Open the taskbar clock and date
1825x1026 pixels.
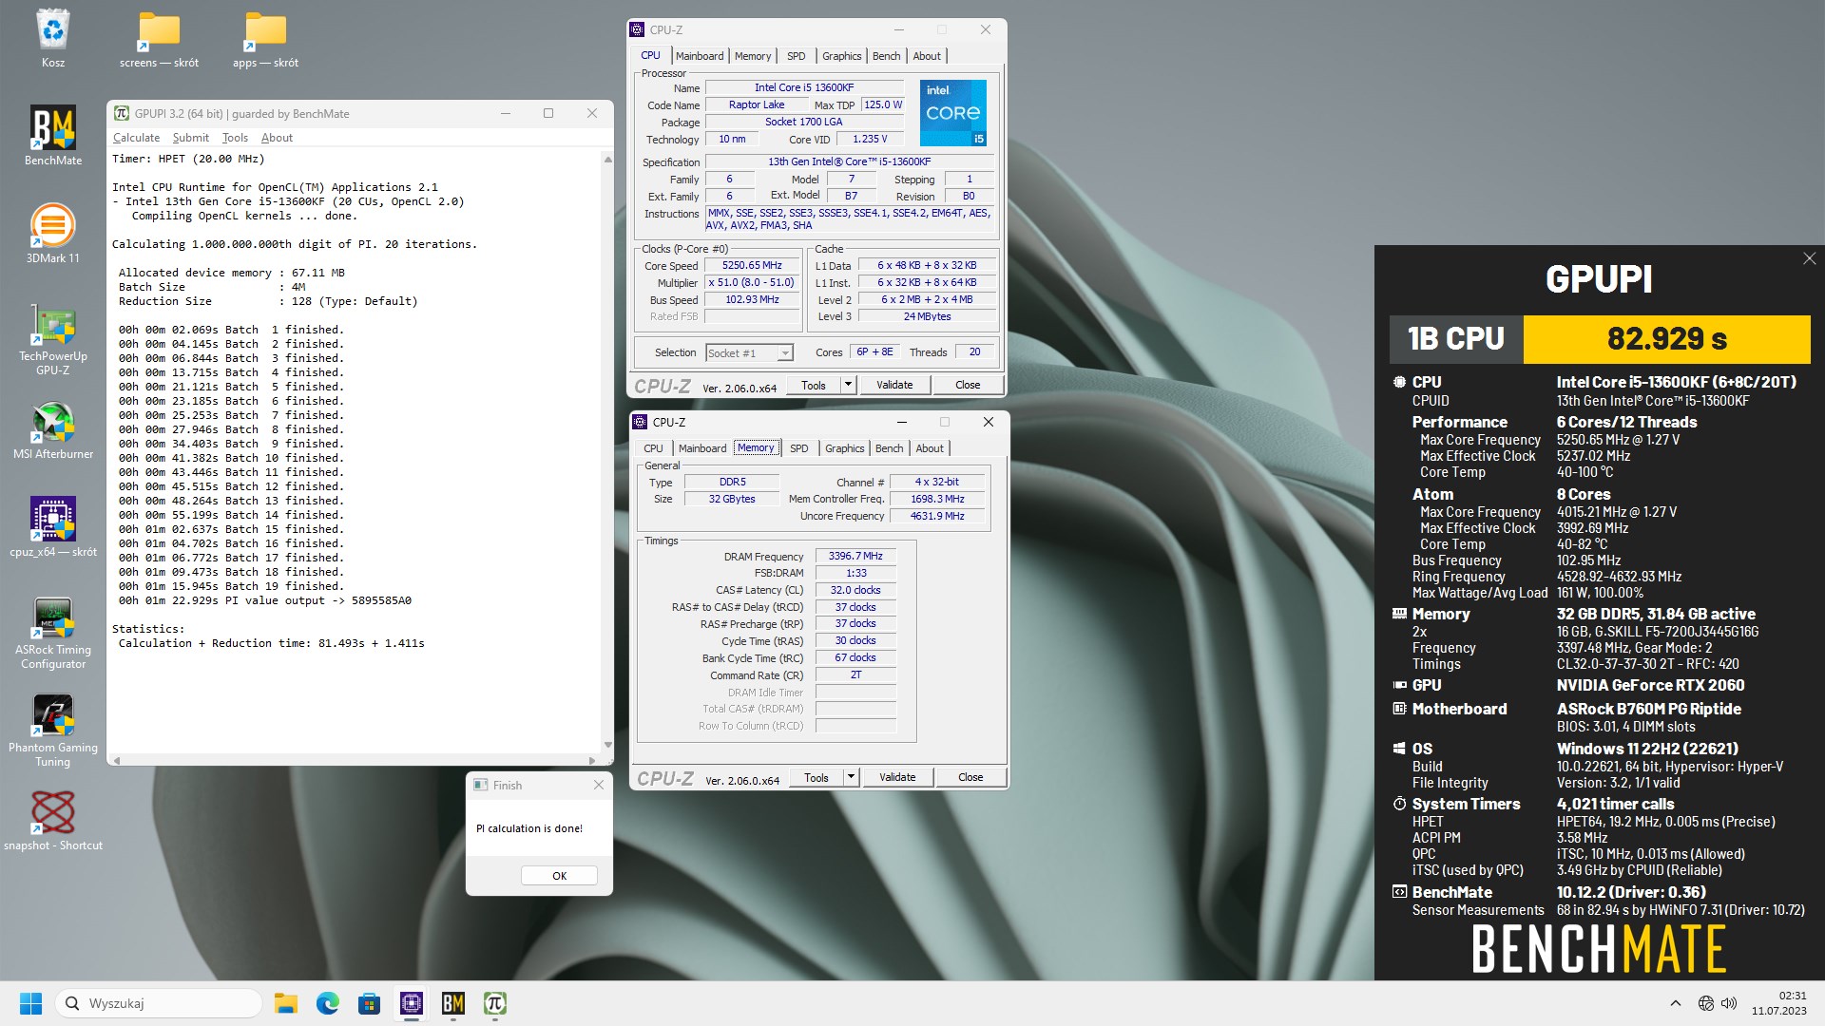tap(1779, 1003)
